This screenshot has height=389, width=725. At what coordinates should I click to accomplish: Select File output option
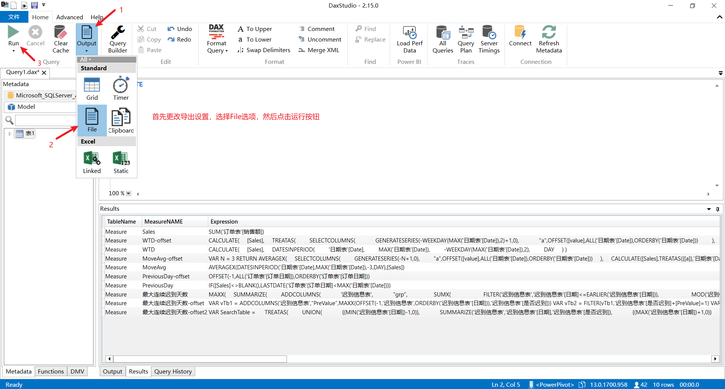pos(92,120)
